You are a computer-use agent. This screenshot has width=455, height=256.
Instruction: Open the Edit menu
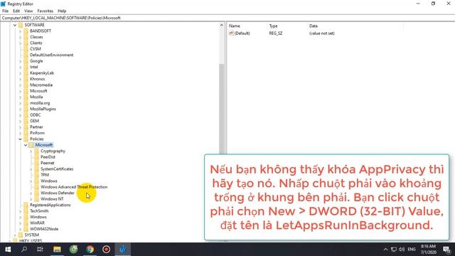click(x=16, y=11)
